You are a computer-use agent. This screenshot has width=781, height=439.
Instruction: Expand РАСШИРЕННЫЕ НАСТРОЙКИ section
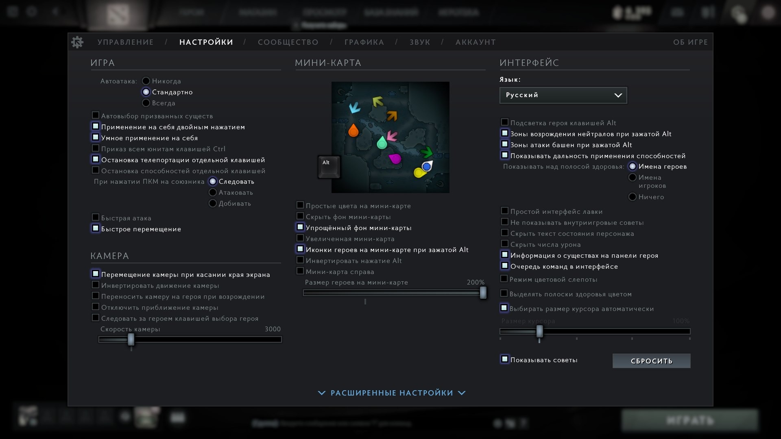391,393
